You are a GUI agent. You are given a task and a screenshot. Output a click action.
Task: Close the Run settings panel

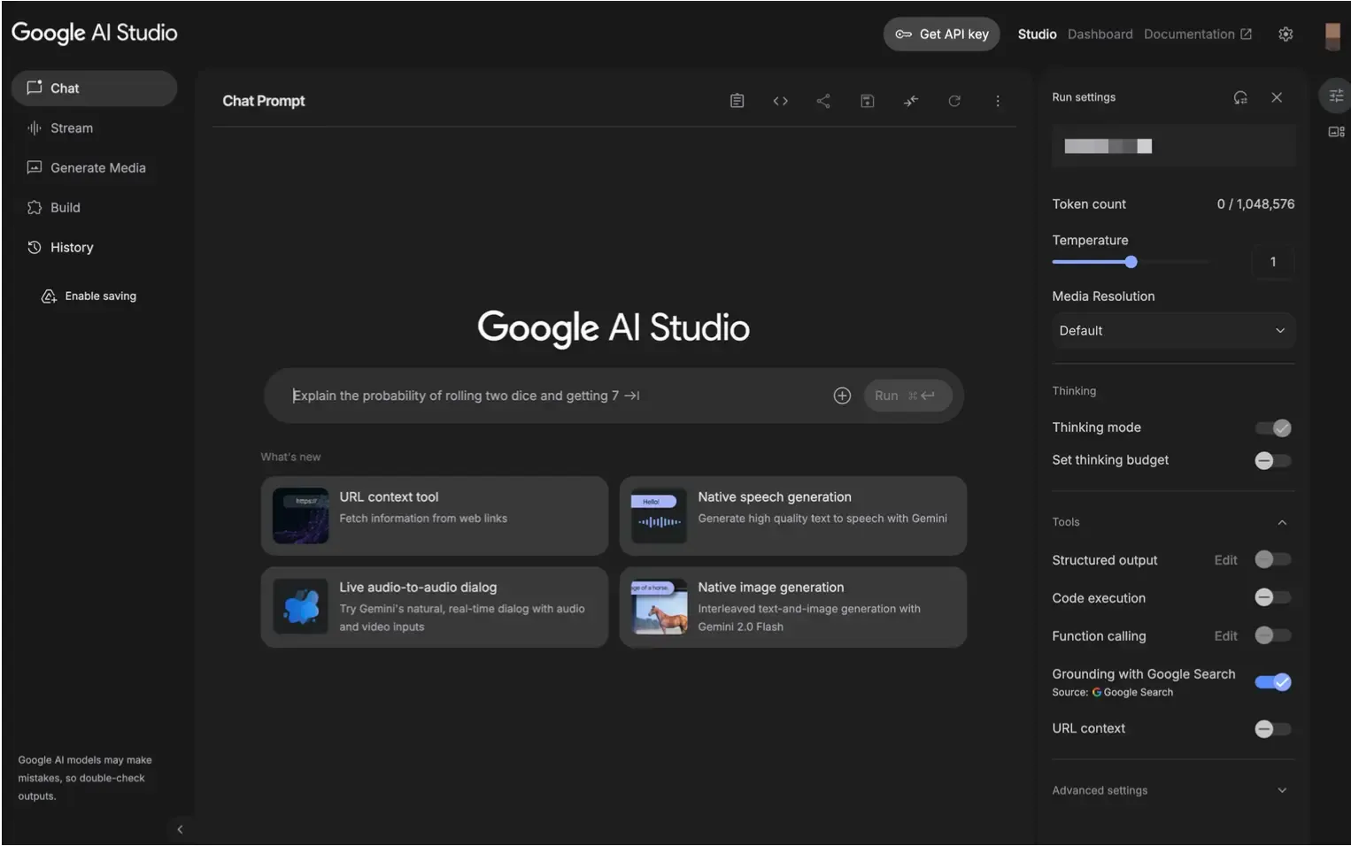click(x=1277, y=97)
